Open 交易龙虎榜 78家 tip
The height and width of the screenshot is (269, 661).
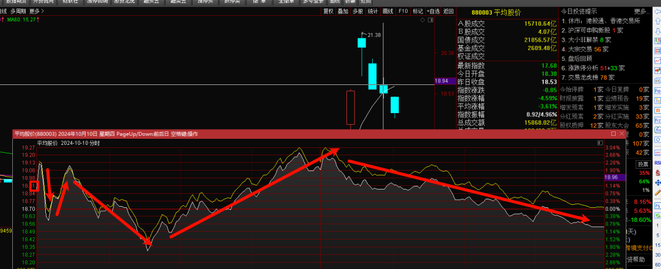point(588,77)
